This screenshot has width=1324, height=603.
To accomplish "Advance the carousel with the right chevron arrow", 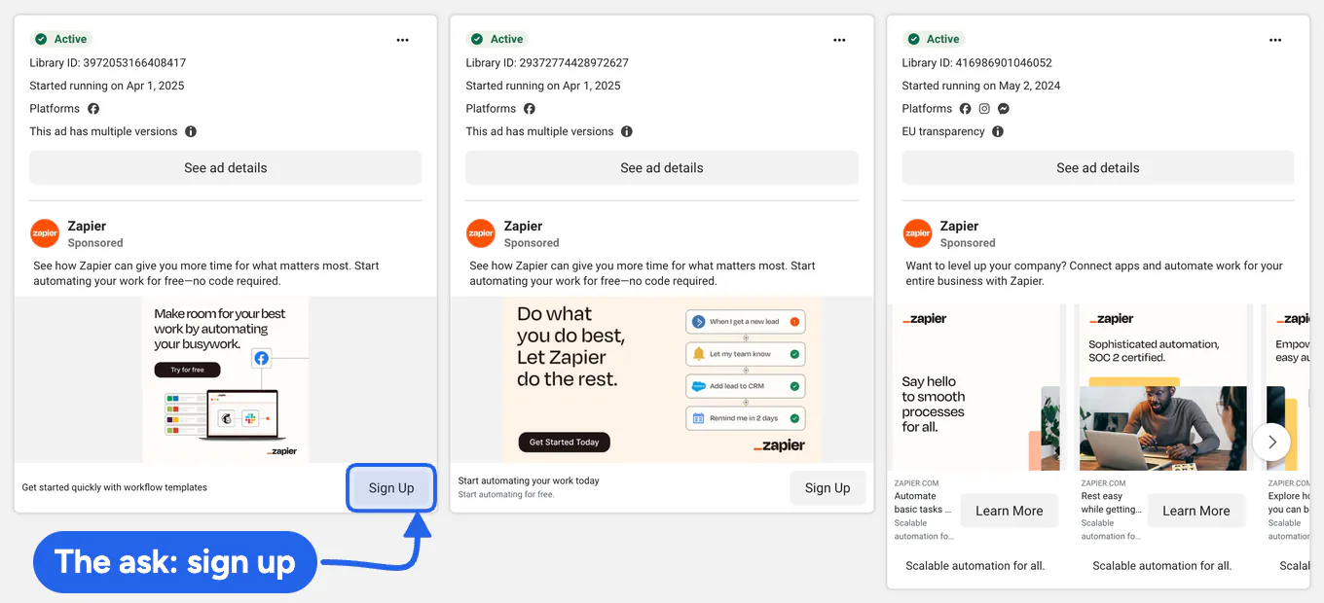I will [x=1271, y=442].
